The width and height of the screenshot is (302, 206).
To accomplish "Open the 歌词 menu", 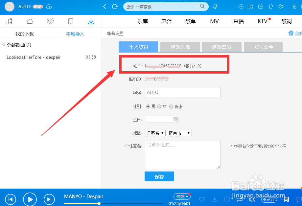I will point(287,21).
